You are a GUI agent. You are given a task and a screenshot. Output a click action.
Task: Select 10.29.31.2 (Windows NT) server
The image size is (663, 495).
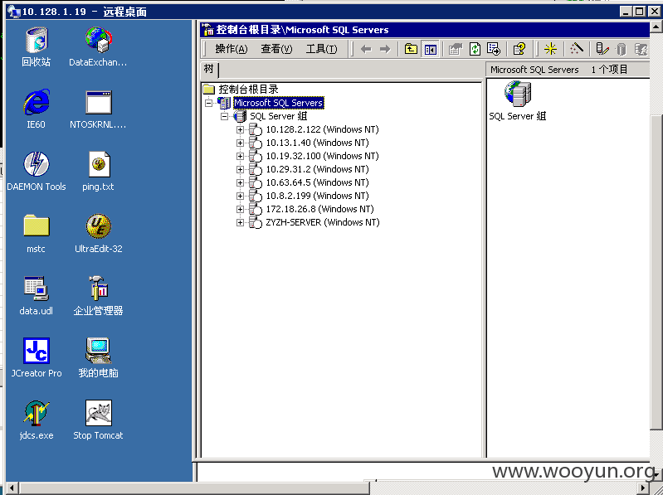coord(317,169)
